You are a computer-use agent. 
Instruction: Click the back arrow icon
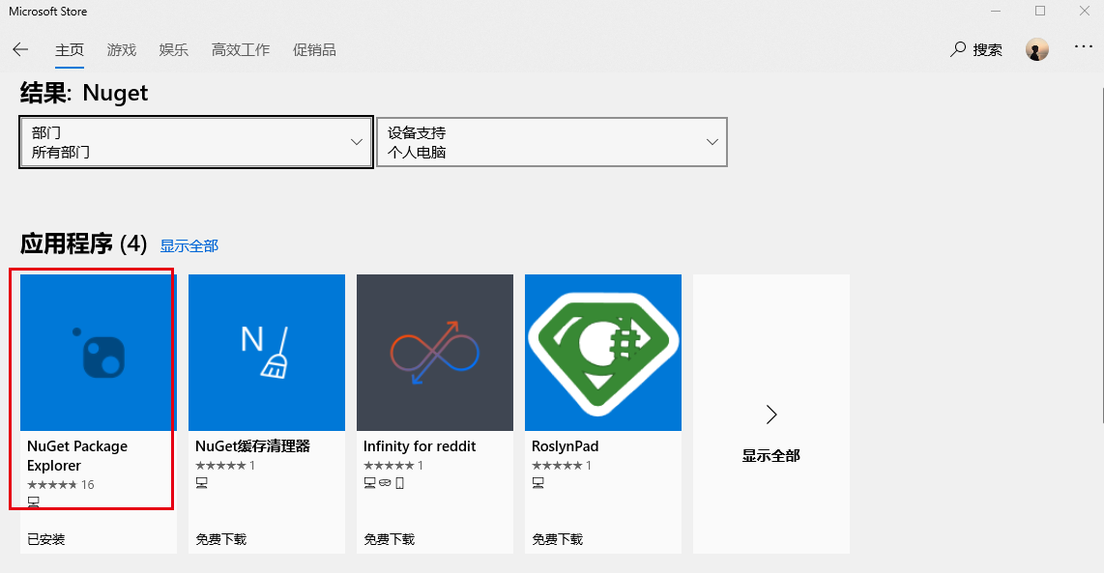pos(20,49)
